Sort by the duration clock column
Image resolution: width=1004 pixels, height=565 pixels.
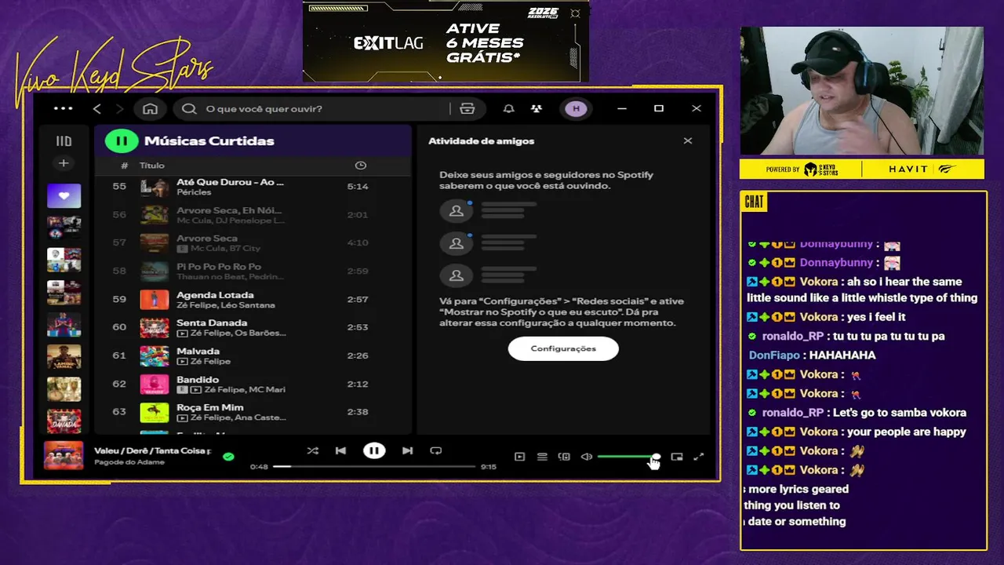(x=360, y=165)
